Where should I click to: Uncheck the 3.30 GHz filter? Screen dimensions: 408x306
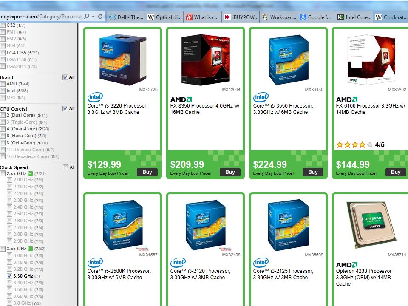tap(10, 276)
